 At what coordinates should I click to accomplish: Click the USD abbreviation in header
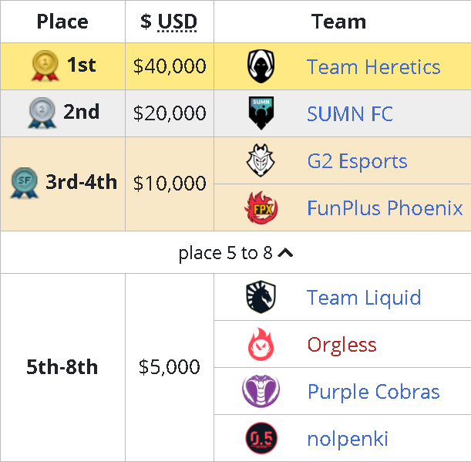[x=177, y=22]
